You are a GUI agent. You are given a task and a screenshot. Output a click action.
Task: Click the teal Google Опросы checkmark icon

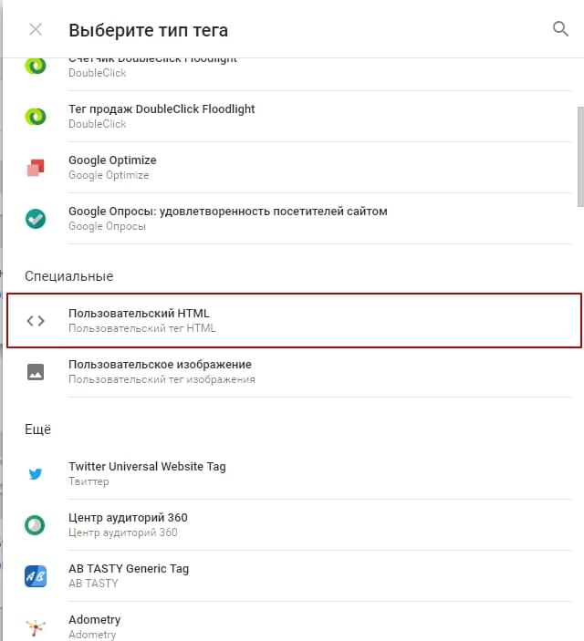coord(36,219)
